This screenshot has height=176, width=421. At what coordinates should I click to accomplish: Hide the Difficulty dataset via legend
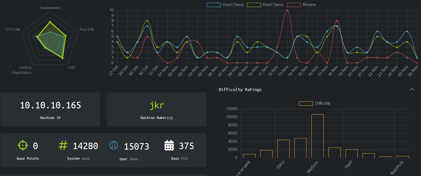click(x=314, y=103)
